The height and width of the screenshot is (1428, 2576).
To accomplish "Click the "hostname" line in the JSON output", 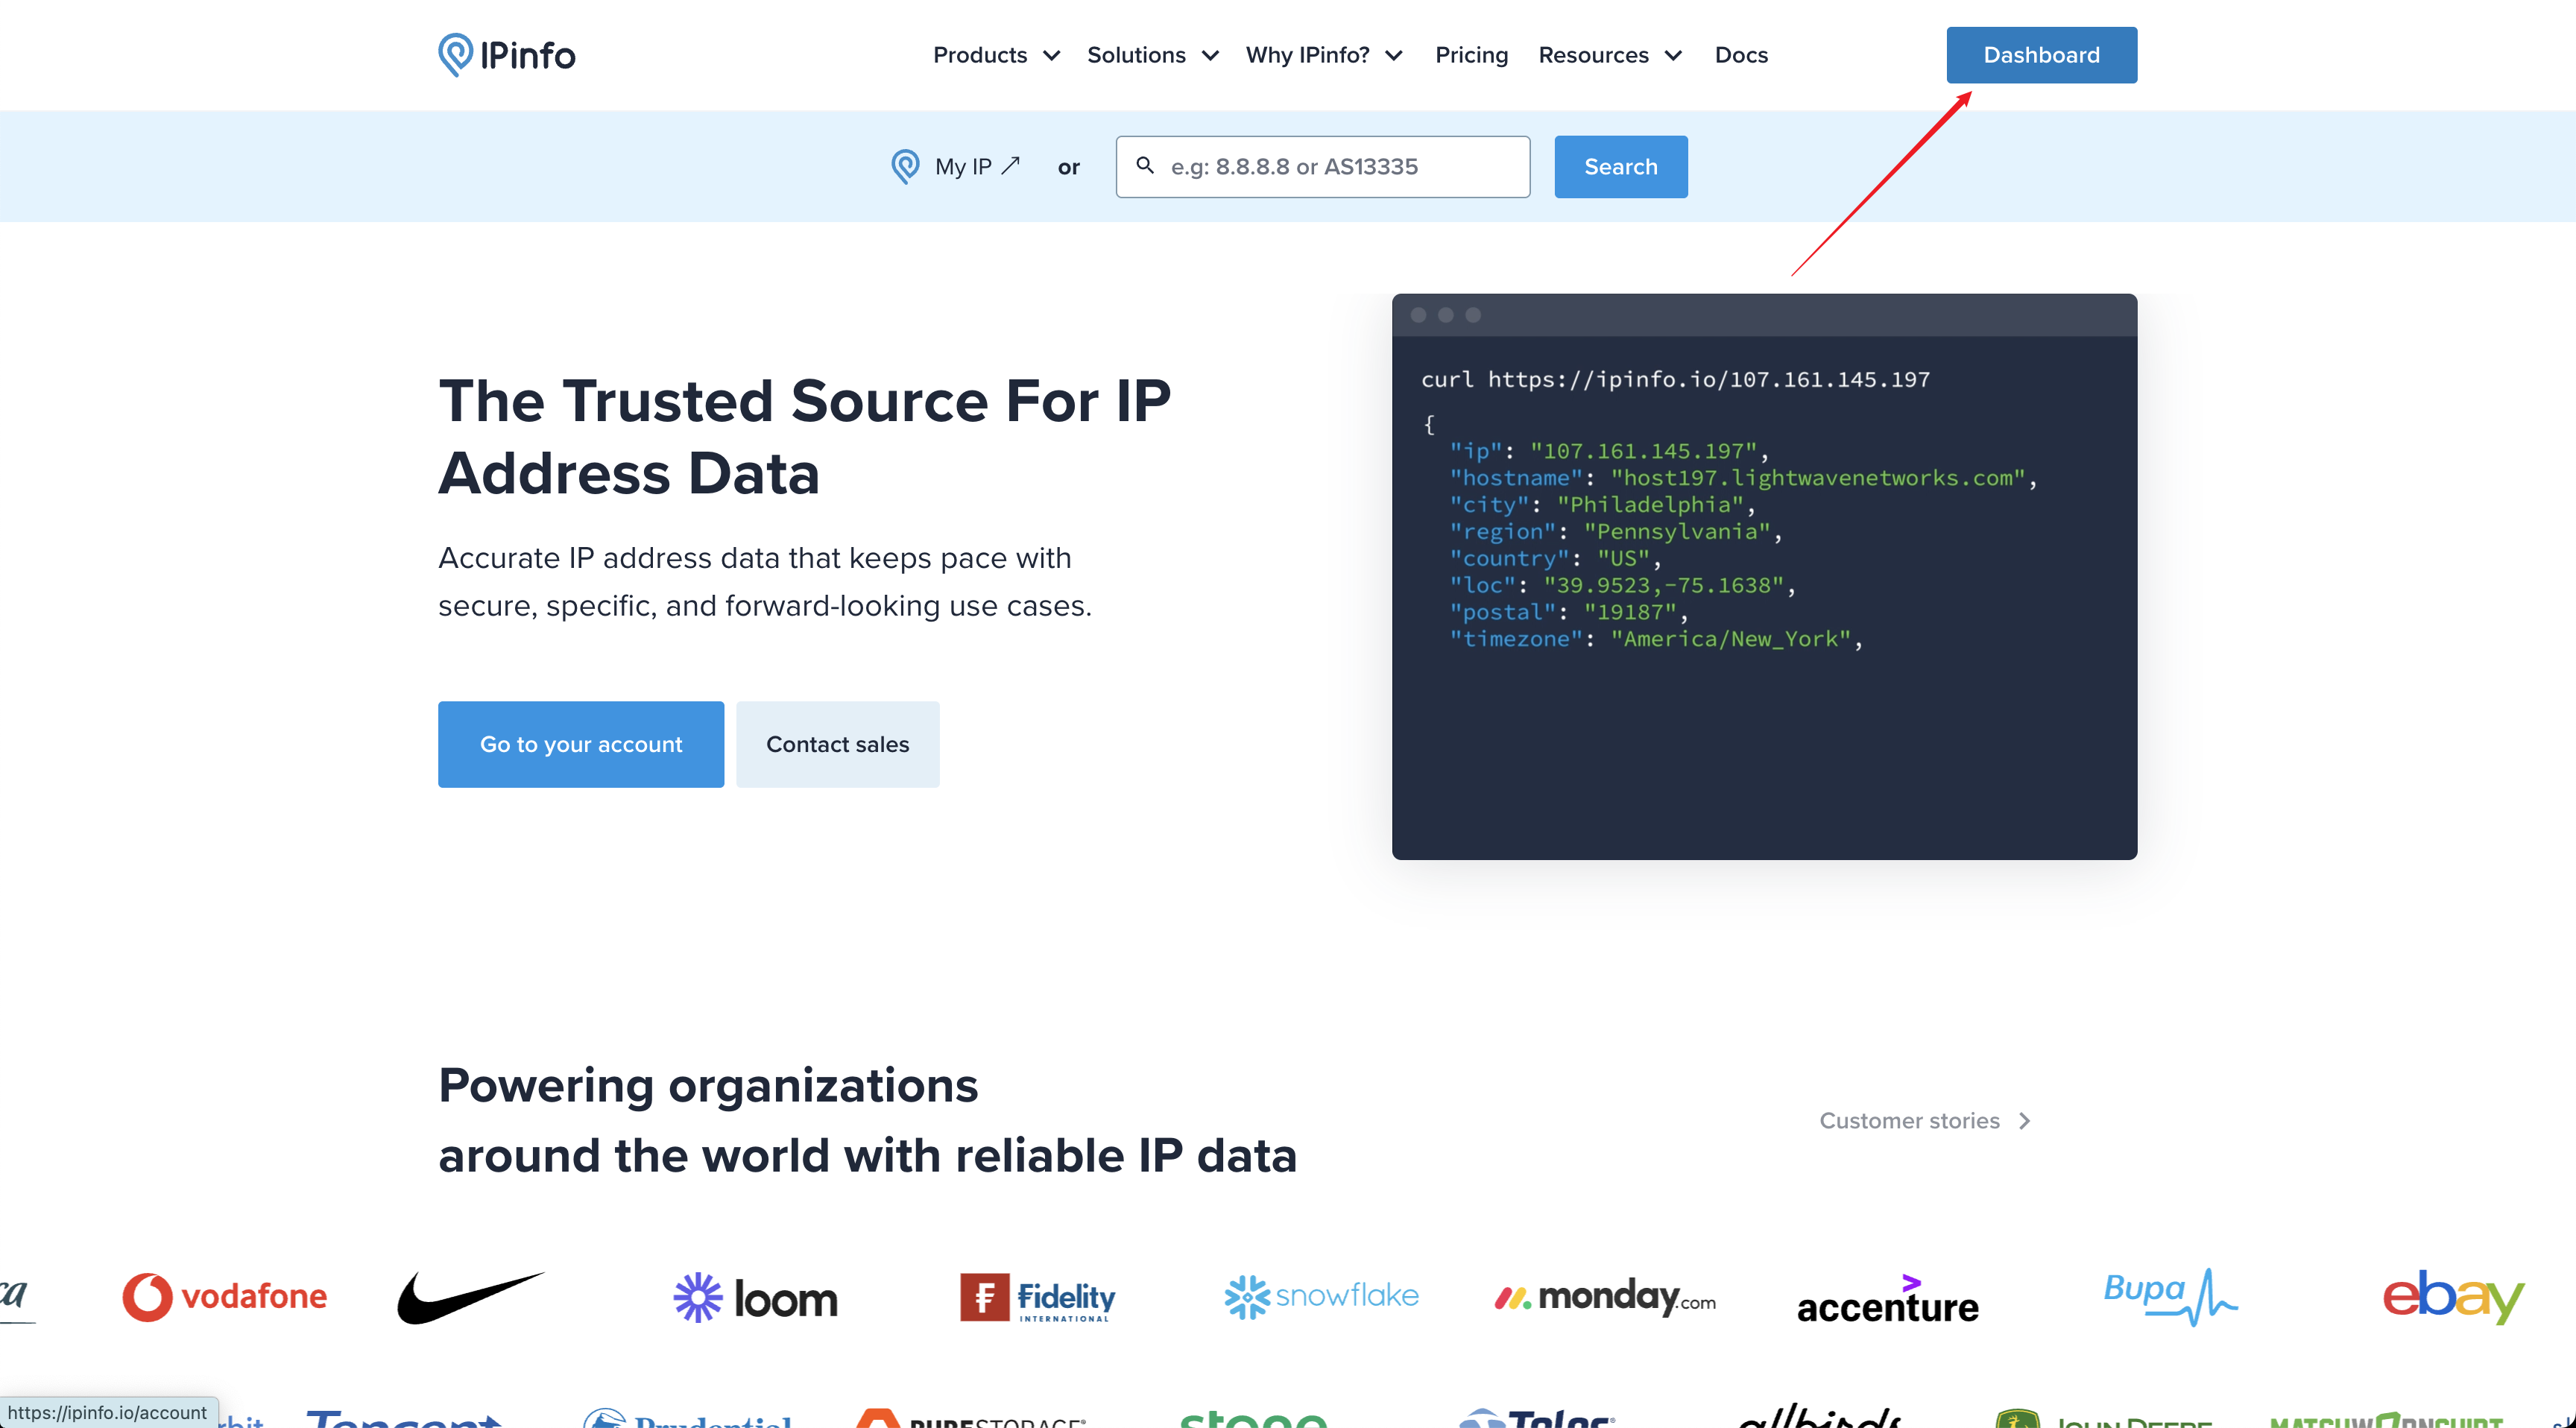I will pos(1743,478).
